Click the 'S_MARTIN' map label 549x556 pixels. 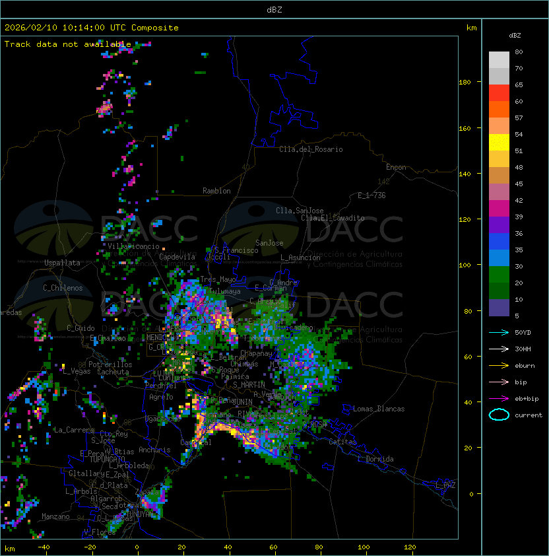click(249, 385)
